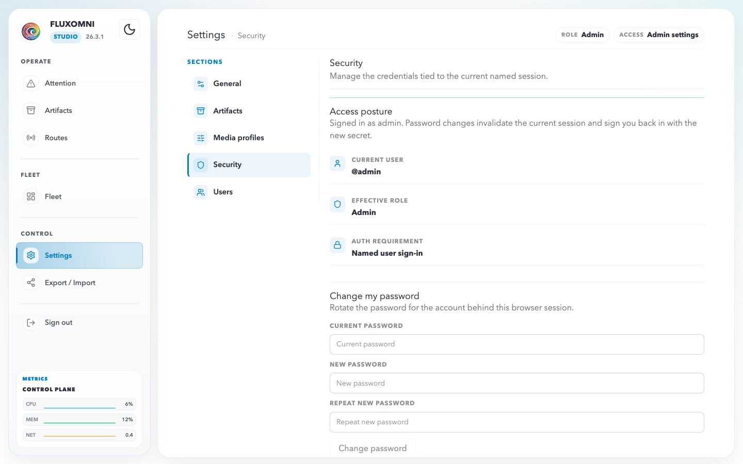
Task: Toggle dark mode with the moon icon
Action: (130, 29)
